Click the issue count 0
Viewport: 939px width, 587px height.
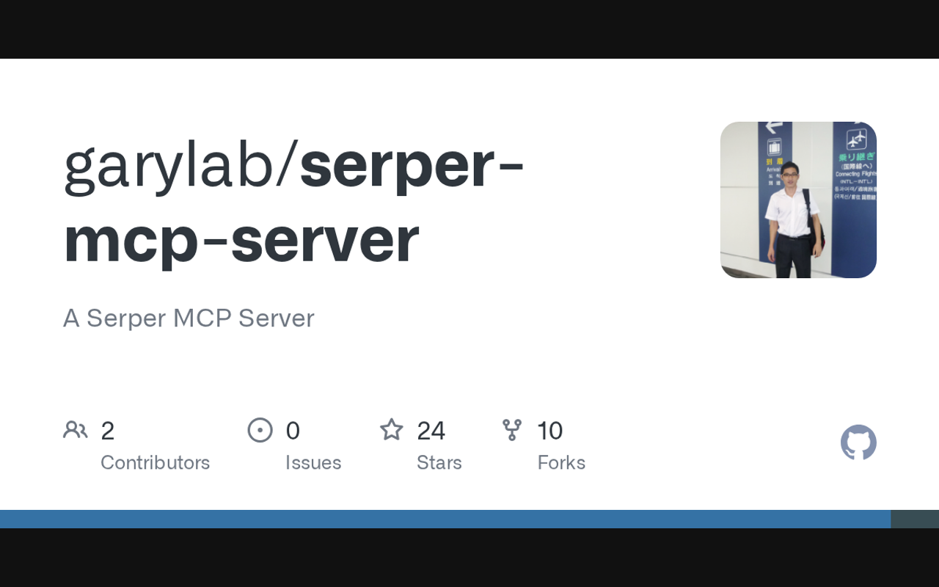(293, 431)
